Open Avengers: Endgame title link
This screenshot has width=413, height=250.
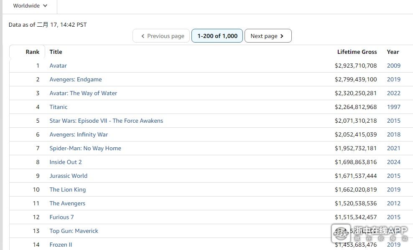tap(76, 79)
